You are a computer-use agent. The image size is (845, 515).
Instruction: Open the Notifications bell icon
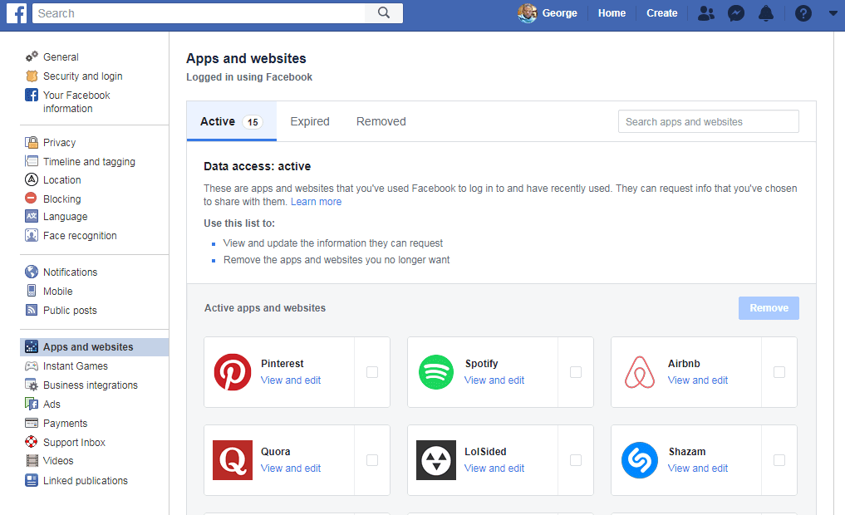(766, 13)
